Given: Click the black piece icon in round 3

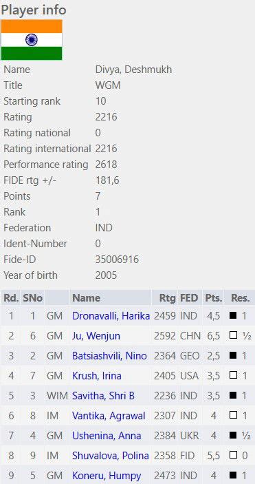Looking at the screenshot, I should tap(233, 355).
